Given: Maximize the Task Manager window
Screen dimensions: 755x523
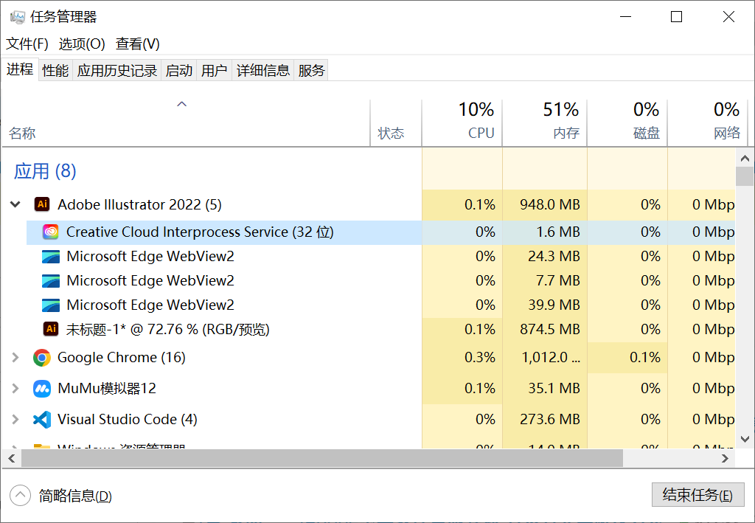Looking at the screenshot, I should [x=677, y=17].
